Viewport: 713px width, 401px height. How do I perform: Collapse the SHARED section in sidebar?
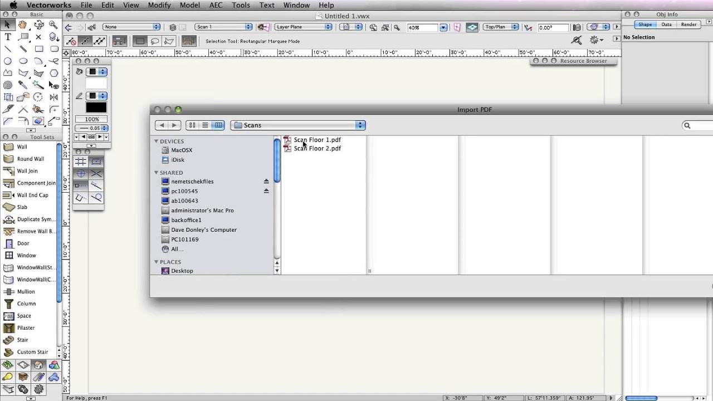[x=157, y=173]
